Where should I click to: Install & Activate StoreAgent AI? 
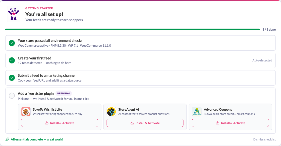pyautogui.click(x=145, y=123)
